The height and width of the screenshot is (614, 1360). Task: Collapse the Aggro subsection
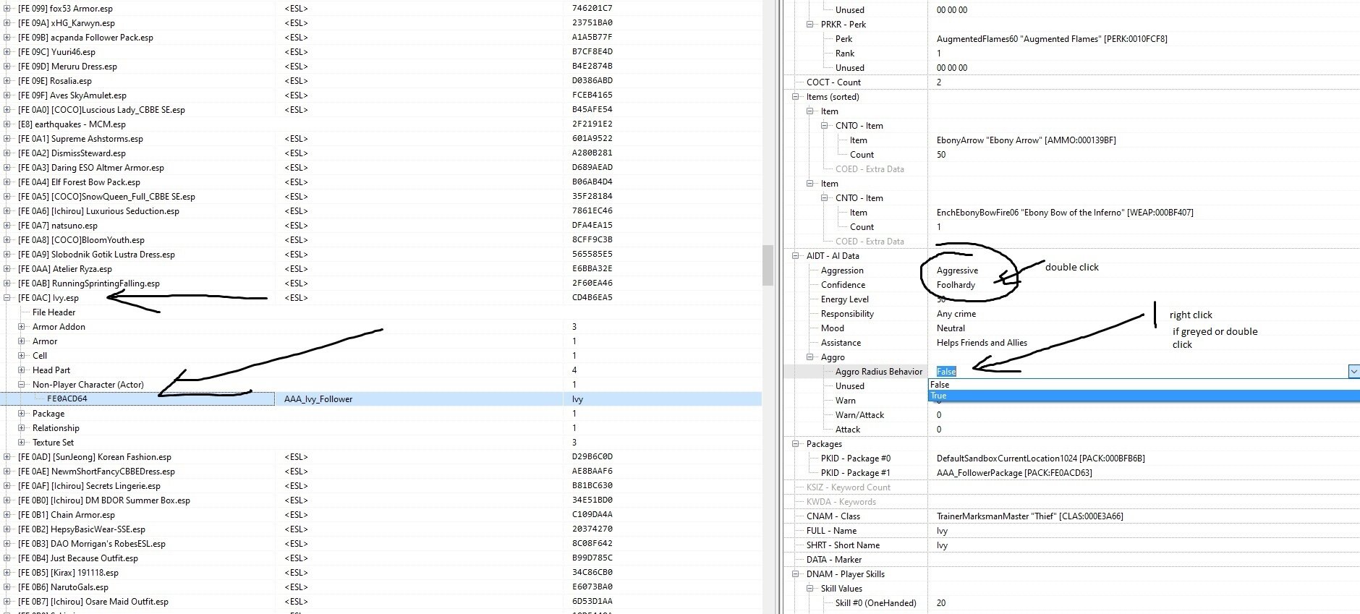810,357
